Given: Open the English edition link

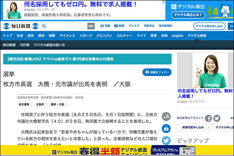Looking at the screenshot, I should 177,35.
